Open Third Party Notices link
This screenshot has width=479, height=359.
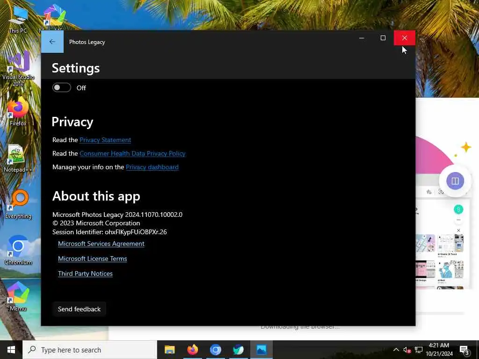point(85,273)
